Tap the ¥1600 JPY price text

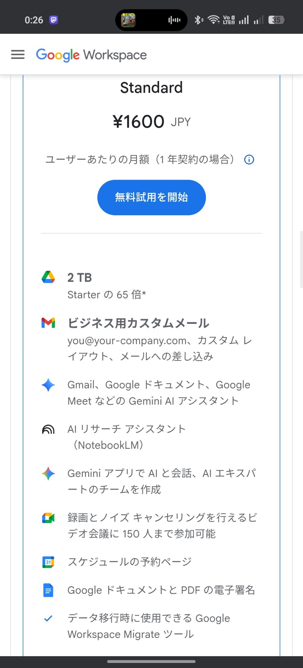coord(151,122)
